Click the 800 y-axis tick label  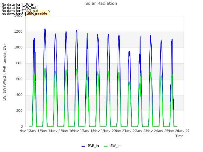coord(19,63)
